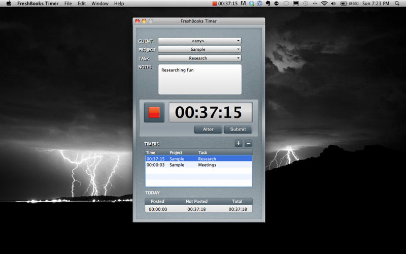Open the File menu
This screenshot has height=254, width=406.
68,4
